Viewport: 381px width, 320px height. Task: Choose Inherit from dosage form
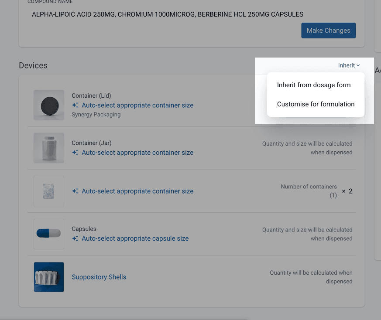(314, 85)
